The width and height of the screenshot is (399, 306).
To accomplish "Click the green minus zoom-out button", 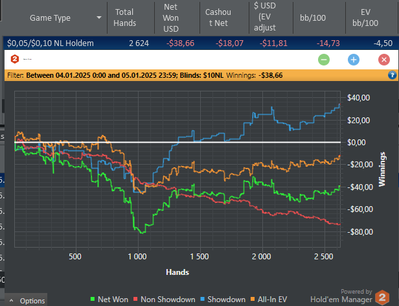I will pyautogui.click(x=324, y=60).
